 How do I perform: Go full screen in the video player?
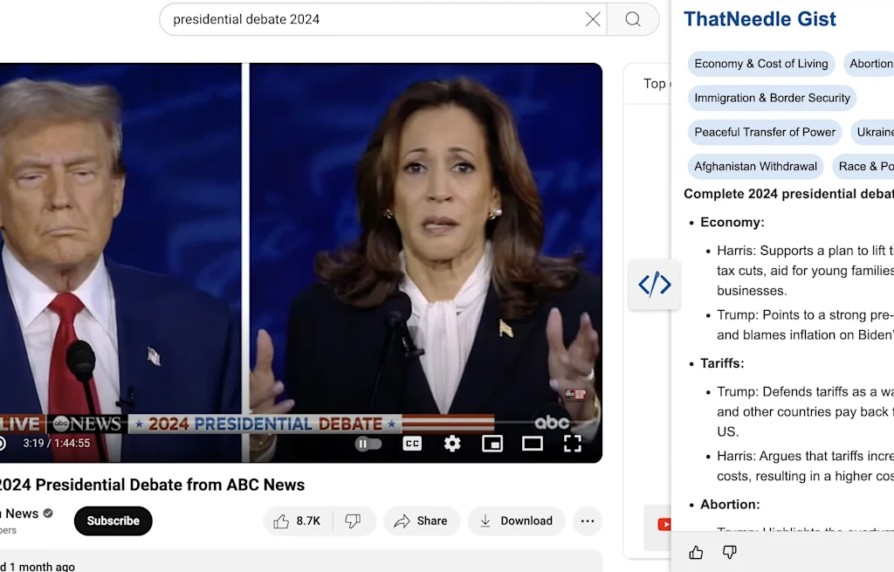pos(573,444)
